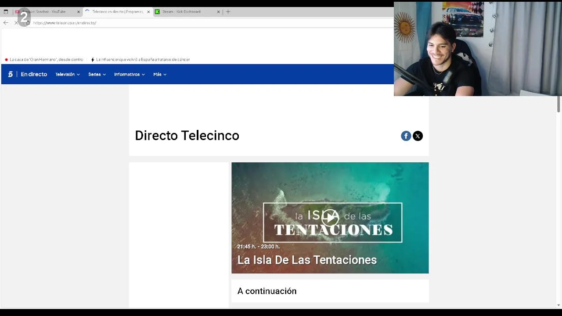Screen dimensions: 562x316
Task: Click the 21:45 h. - 23:00 h. time label
Action: coord(258,247)
